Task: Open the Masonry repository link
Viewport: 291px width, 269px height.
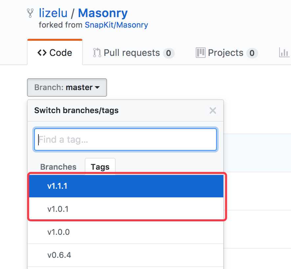Action: click(103, 13)
